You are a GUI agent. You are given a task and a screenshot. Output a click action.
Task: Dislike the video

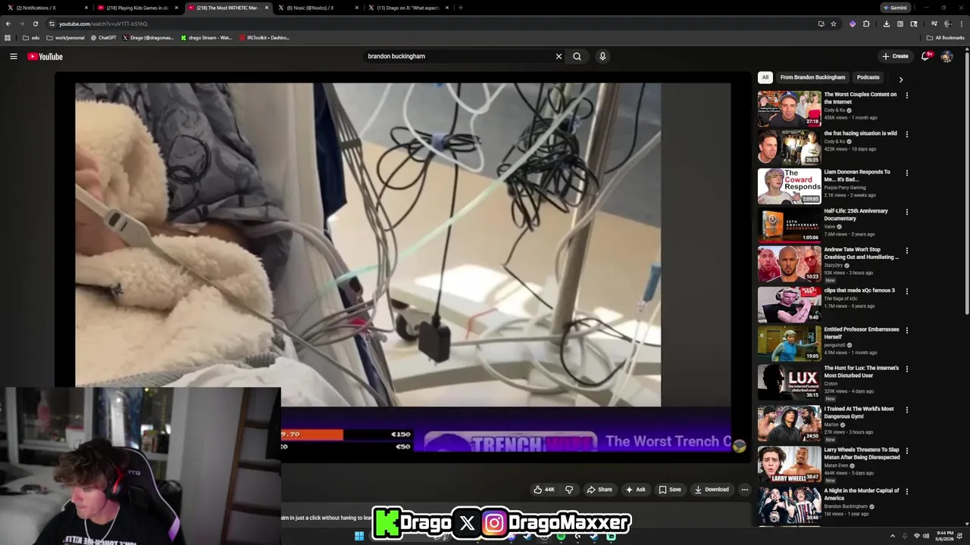pos(569,489)
